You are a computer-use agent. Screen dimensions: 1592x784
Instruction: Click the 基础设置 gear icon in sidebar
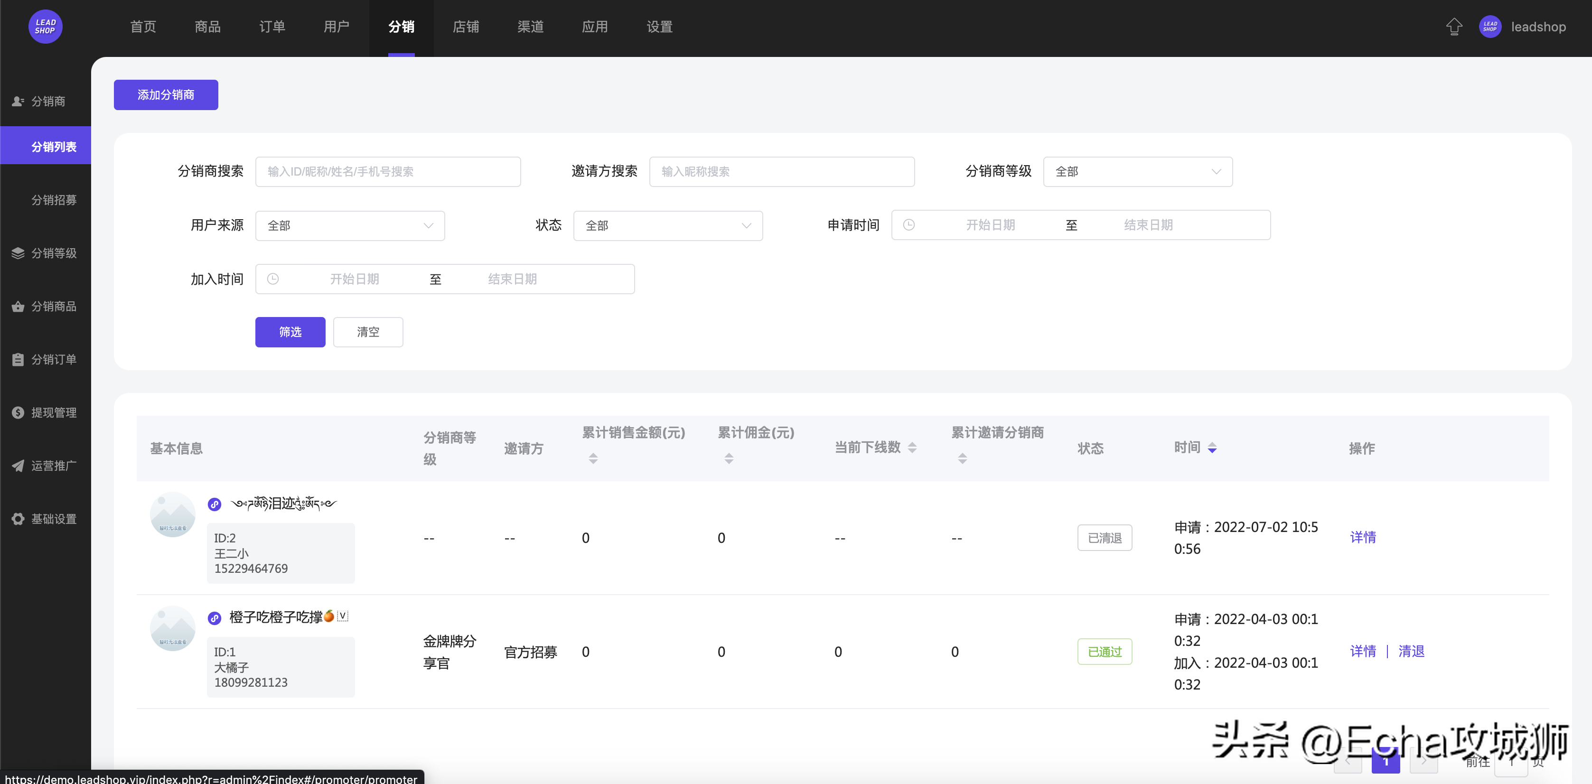tap(18, 518)
